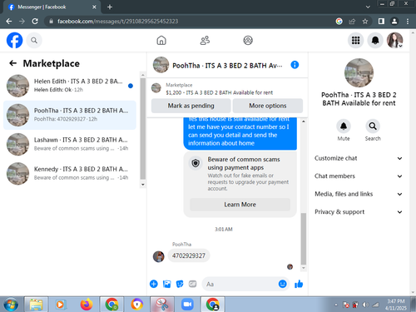
Task: Open conversation information blue i icon
Action: click(295, 65)
